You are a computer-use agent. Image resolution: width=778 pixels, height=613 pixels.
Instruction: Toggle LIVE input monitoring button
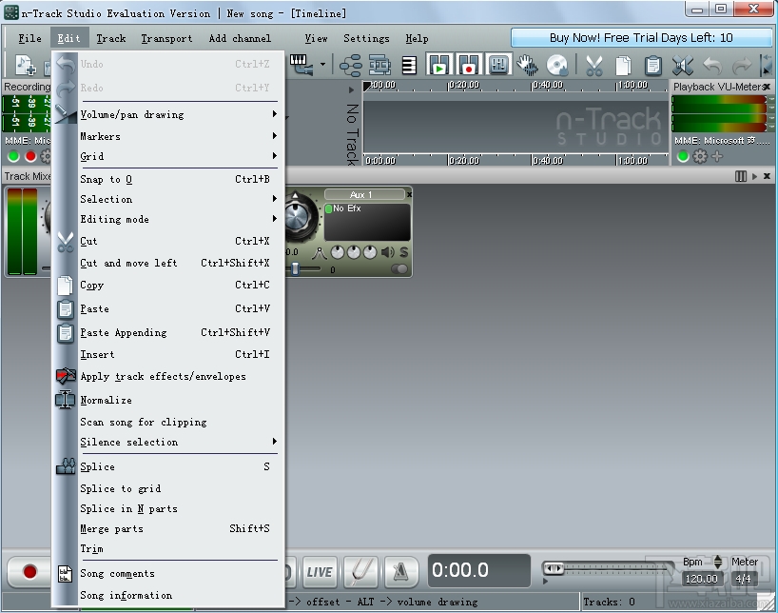[320, 571]
